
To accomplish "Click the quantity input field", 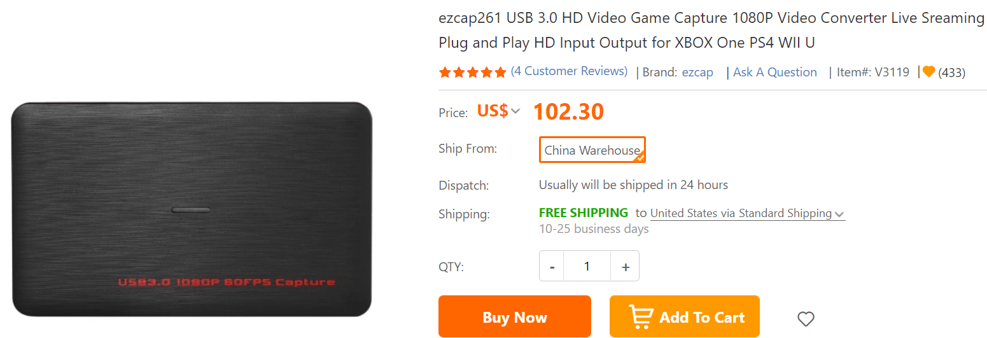I will click(x=587, y=266).
